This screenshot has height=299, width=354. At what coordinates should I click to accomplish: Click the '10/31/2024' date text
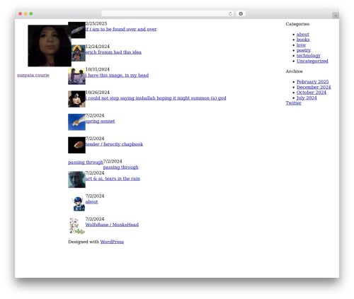coord(98,69)
